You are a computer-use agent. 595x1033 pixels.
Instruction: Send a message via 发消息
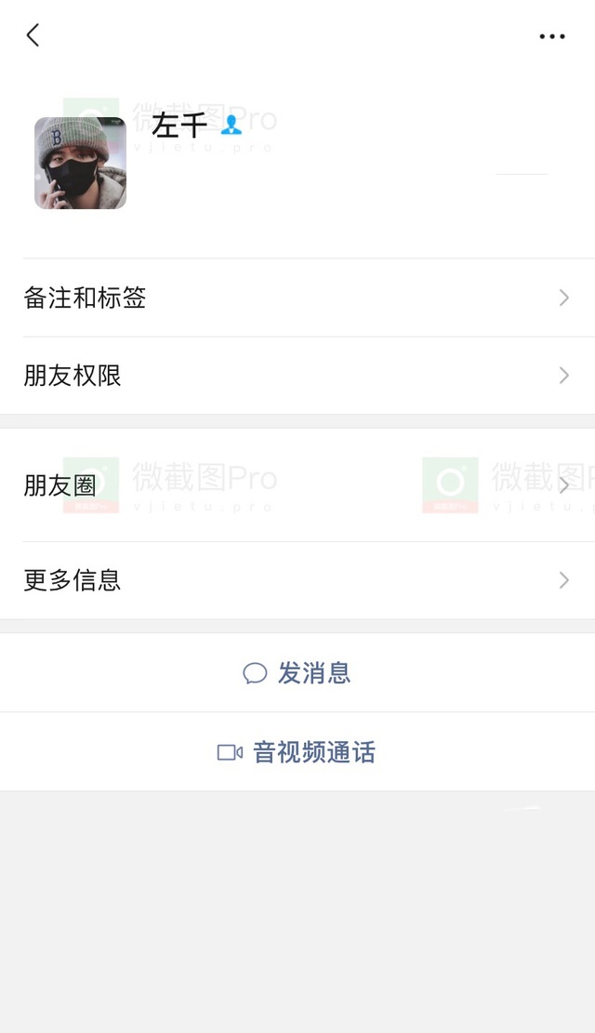coord(297,672)
